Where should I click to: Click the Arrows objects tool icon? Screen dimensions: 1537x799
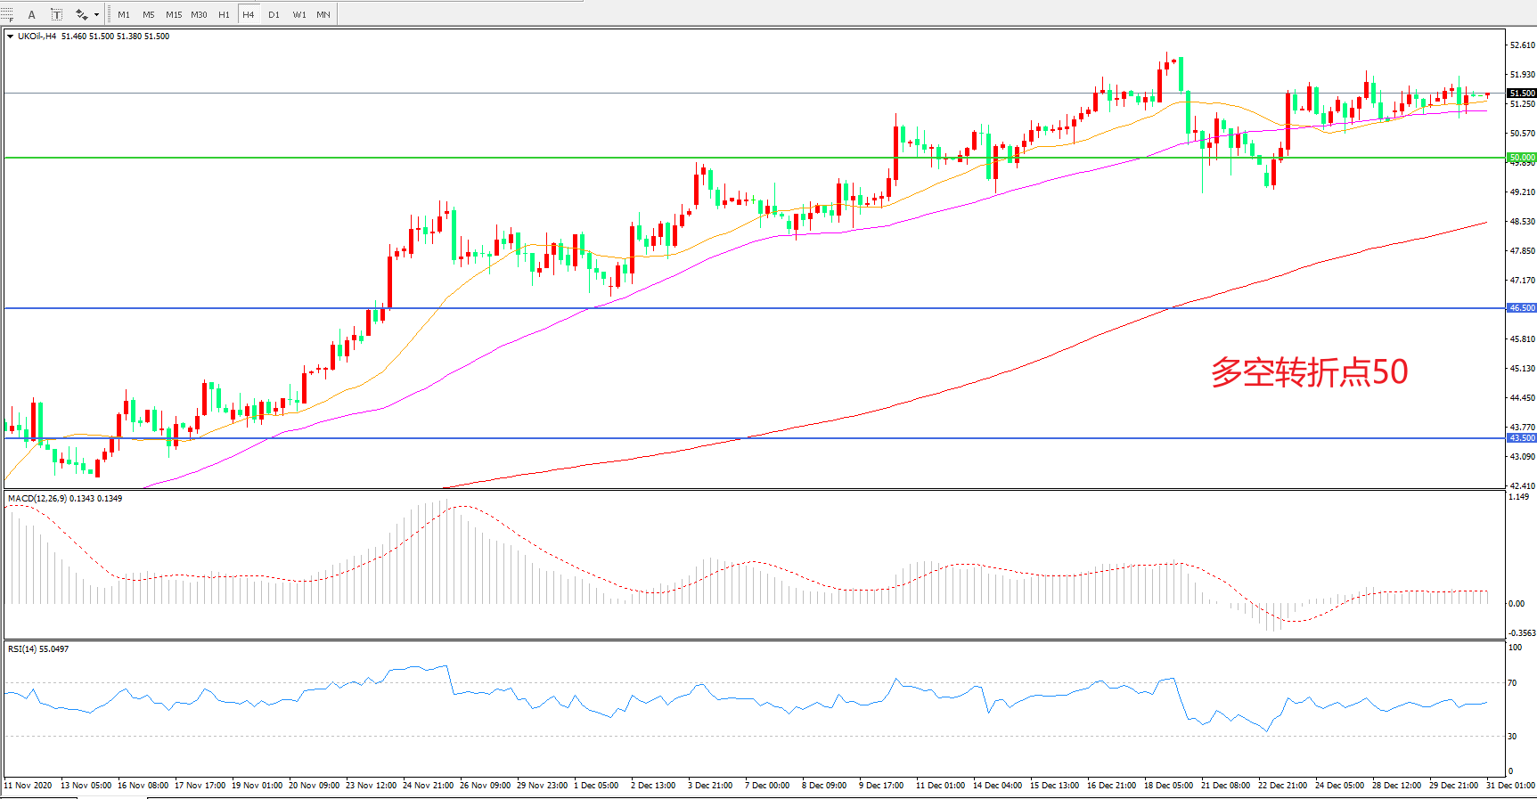pos(81,14)
